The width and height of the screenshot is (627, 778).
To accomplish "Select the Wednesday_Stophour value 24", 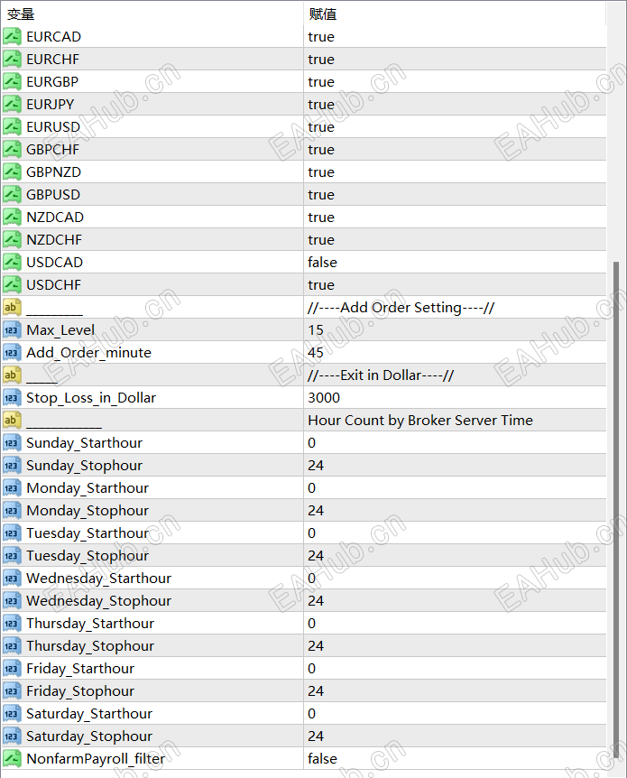I will pos(316,601).
